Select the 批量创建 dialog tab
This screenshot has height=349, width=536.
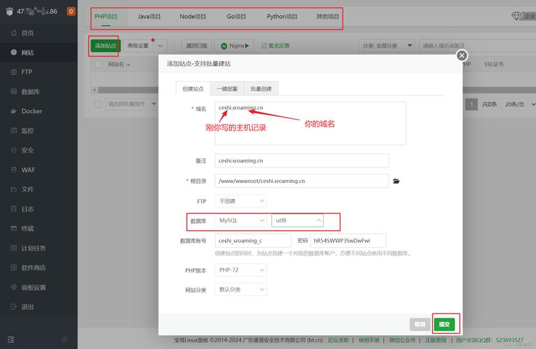(261, 89)
